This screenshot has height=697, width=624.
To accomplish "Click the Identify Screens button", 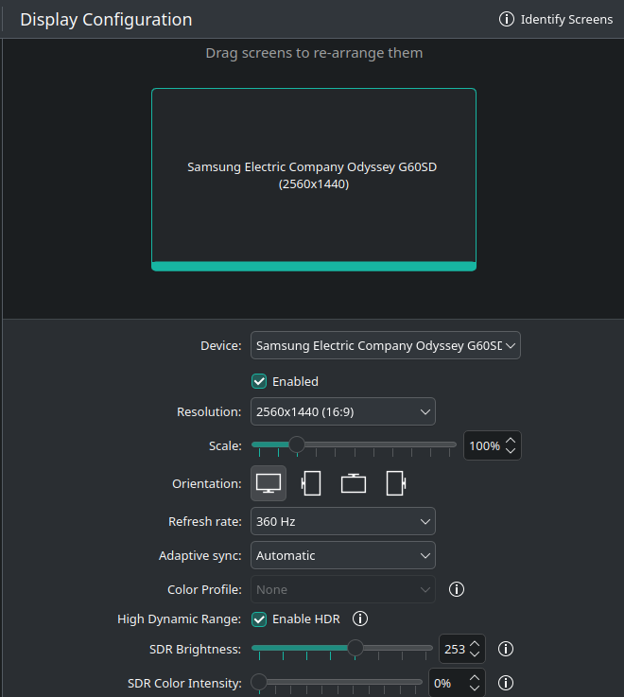I will click(x=556, y=20).
